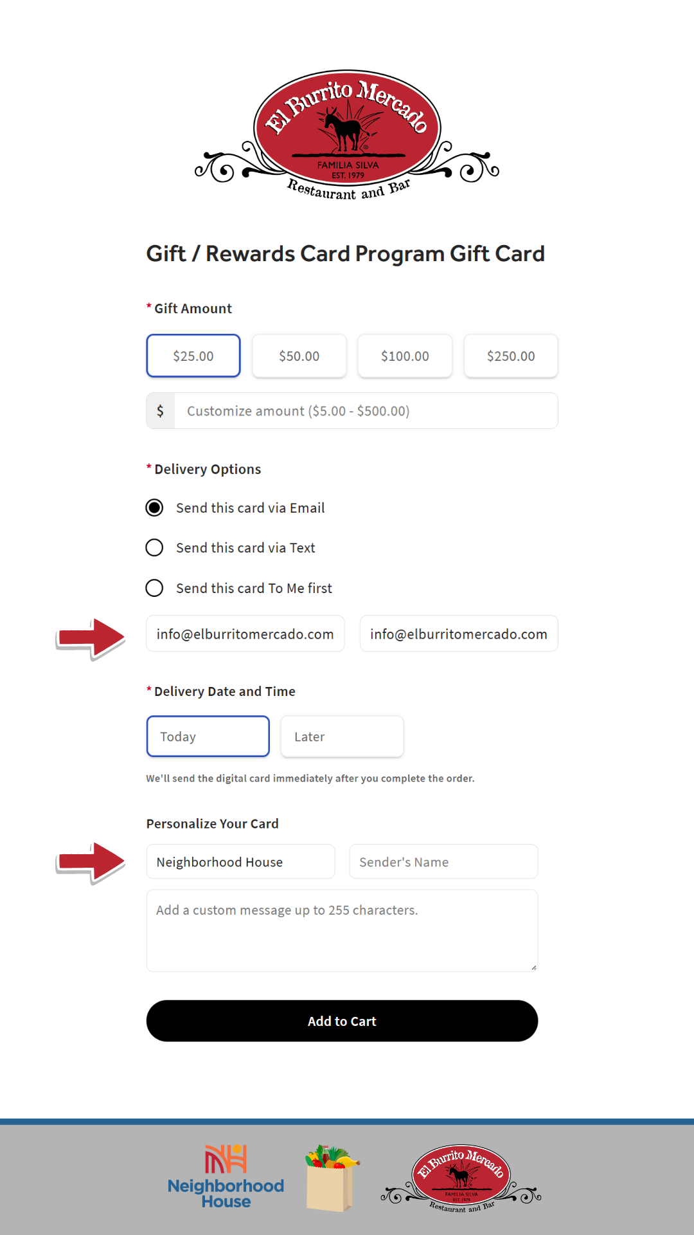Select Send this card via Email

tap(154, 508)
